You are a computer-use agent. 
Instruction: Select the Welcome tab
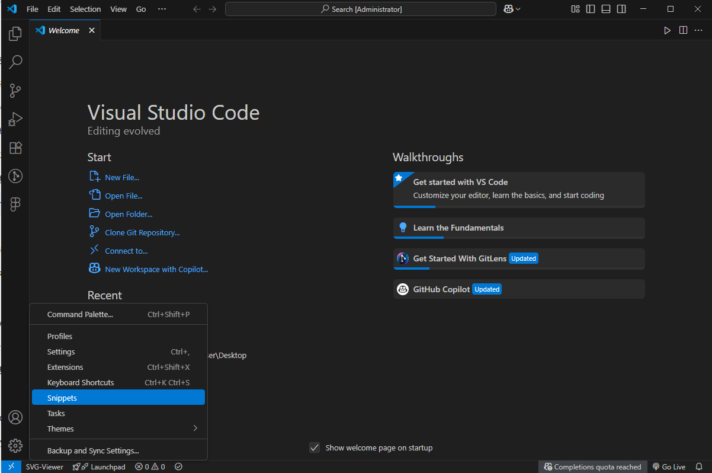click(63, 30)
